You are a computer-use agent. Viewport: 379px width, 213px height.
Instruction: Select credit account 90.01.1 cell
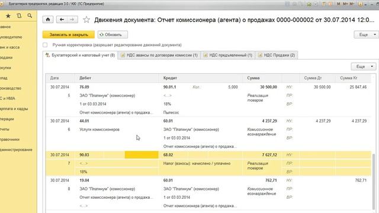(x=169, y=87)
